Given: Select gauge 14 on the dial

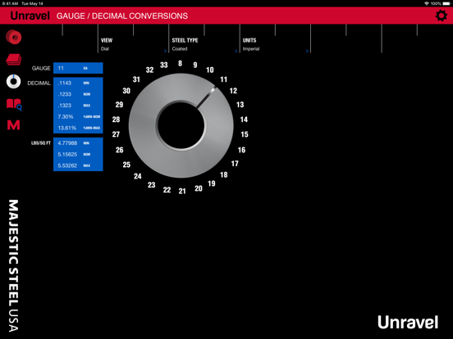Looking at the screenshot, I should point(244,120).
